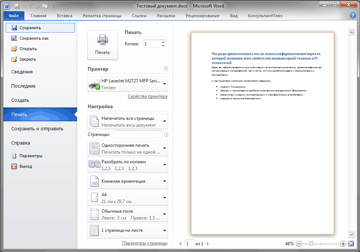Open the HP LaserJet M2727 printer dropdown

click(x=128, y=84)
